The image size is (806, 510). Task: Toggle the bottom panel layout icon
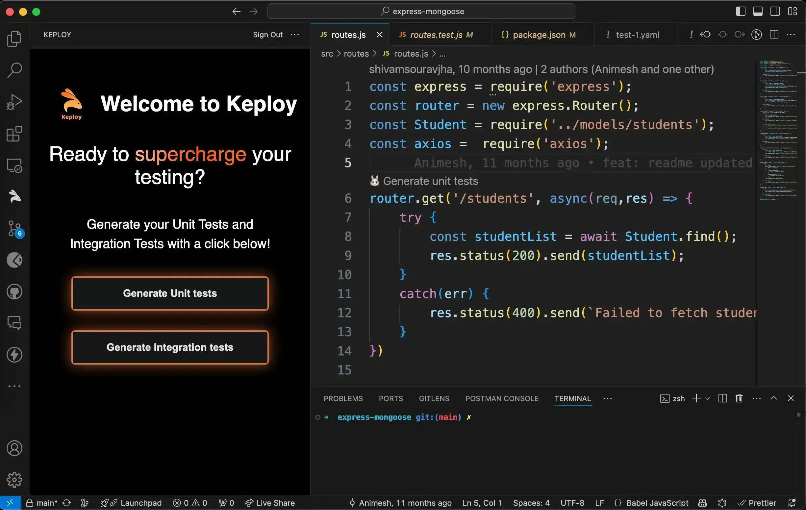tap(758, 12)
